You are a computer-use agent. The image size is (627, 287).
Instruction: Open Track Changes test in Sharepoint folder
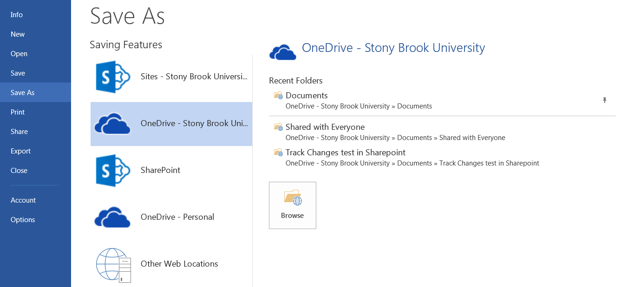point(346,153)
